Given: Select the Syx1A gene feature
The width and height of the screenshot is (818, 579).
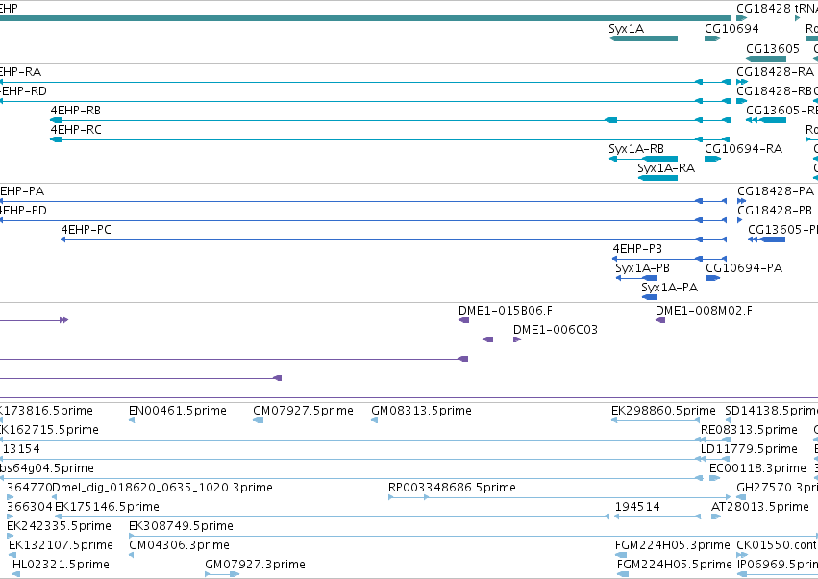Looking at the screenshot, I should click(x=643, y=38).
